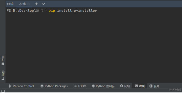
Task: Toggle tool window bars icon in corner
Action: 3,91
